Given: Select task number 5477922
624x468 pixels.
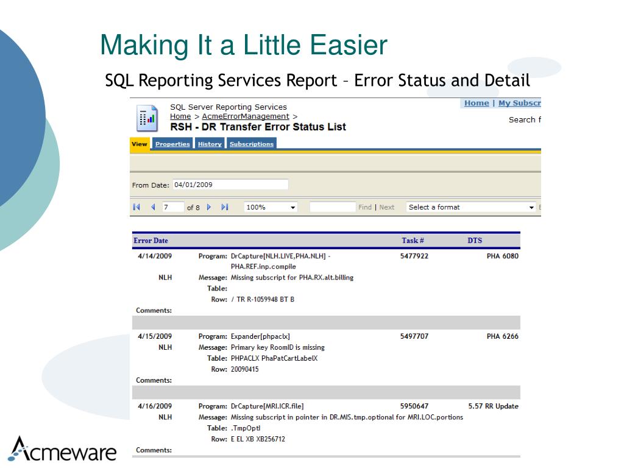Looking at the screenshot, I should [414, 256].
